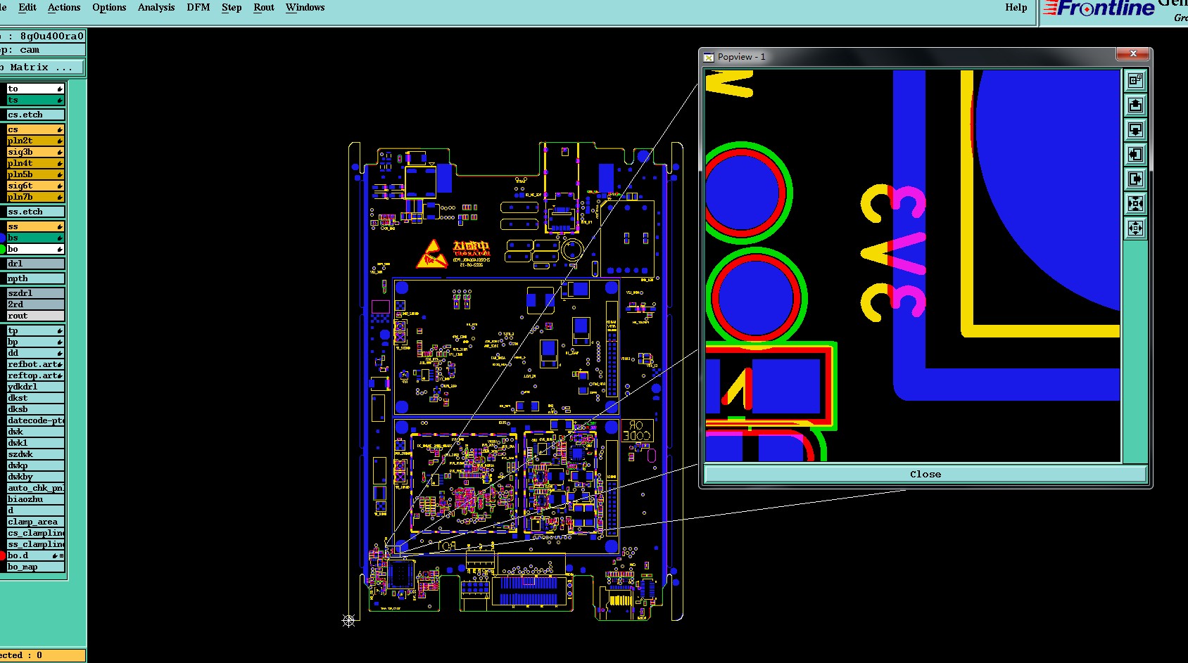Select the npth layer row
1188x663 pixels.
coord(35,278)
